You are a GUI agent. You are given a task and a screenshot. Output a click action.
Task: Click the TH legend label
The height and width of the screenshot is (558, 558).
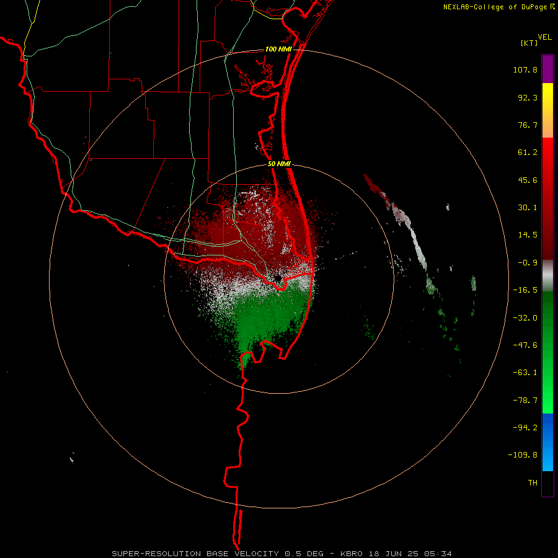pyautogui.click(x=533, y=483)
